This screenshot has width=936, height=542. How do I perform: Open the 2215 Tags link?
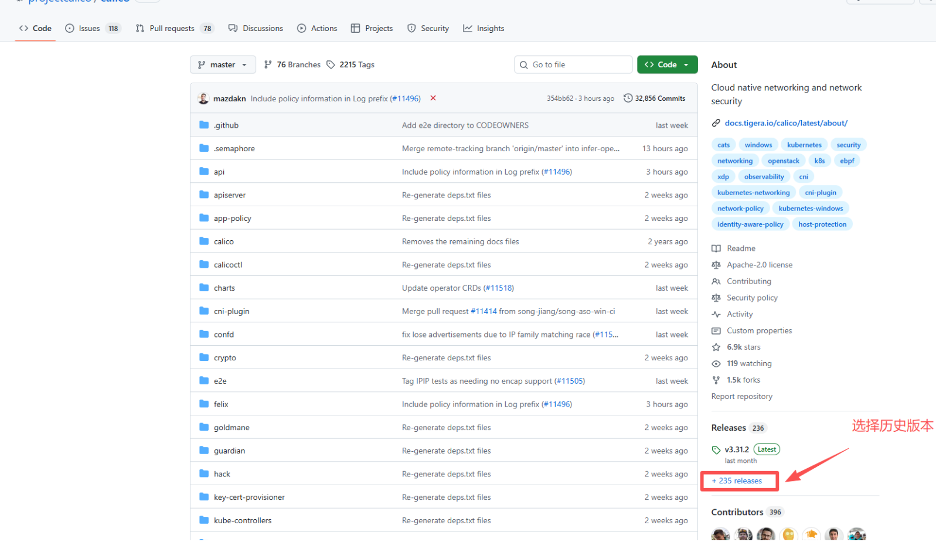pos(350,64)
